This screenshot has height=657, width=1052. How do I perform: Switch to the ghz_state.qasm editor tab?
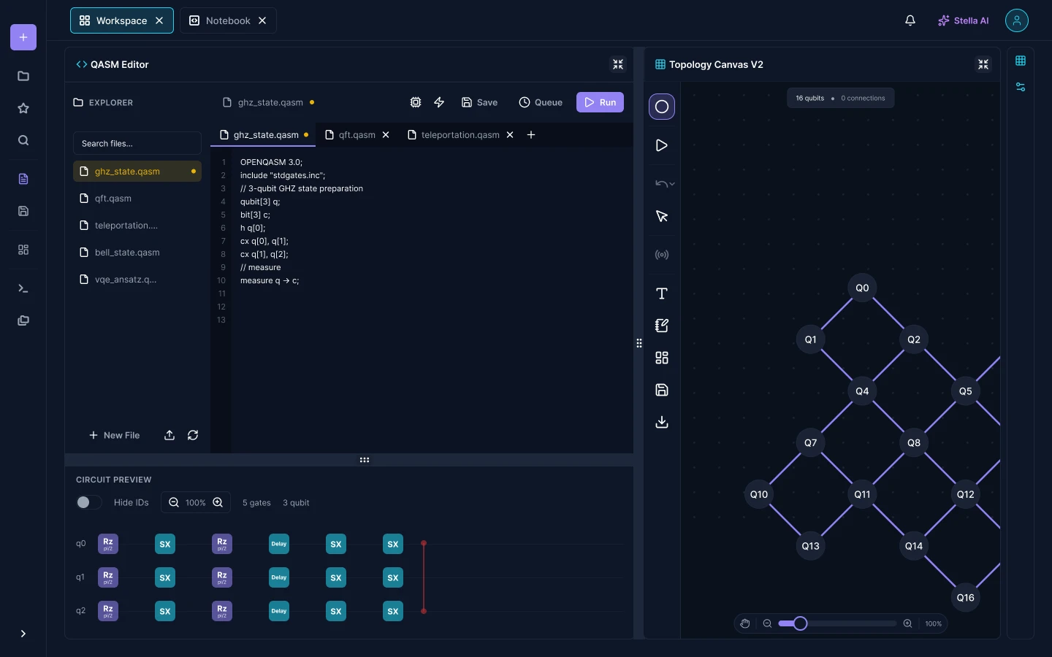point(263,134)
